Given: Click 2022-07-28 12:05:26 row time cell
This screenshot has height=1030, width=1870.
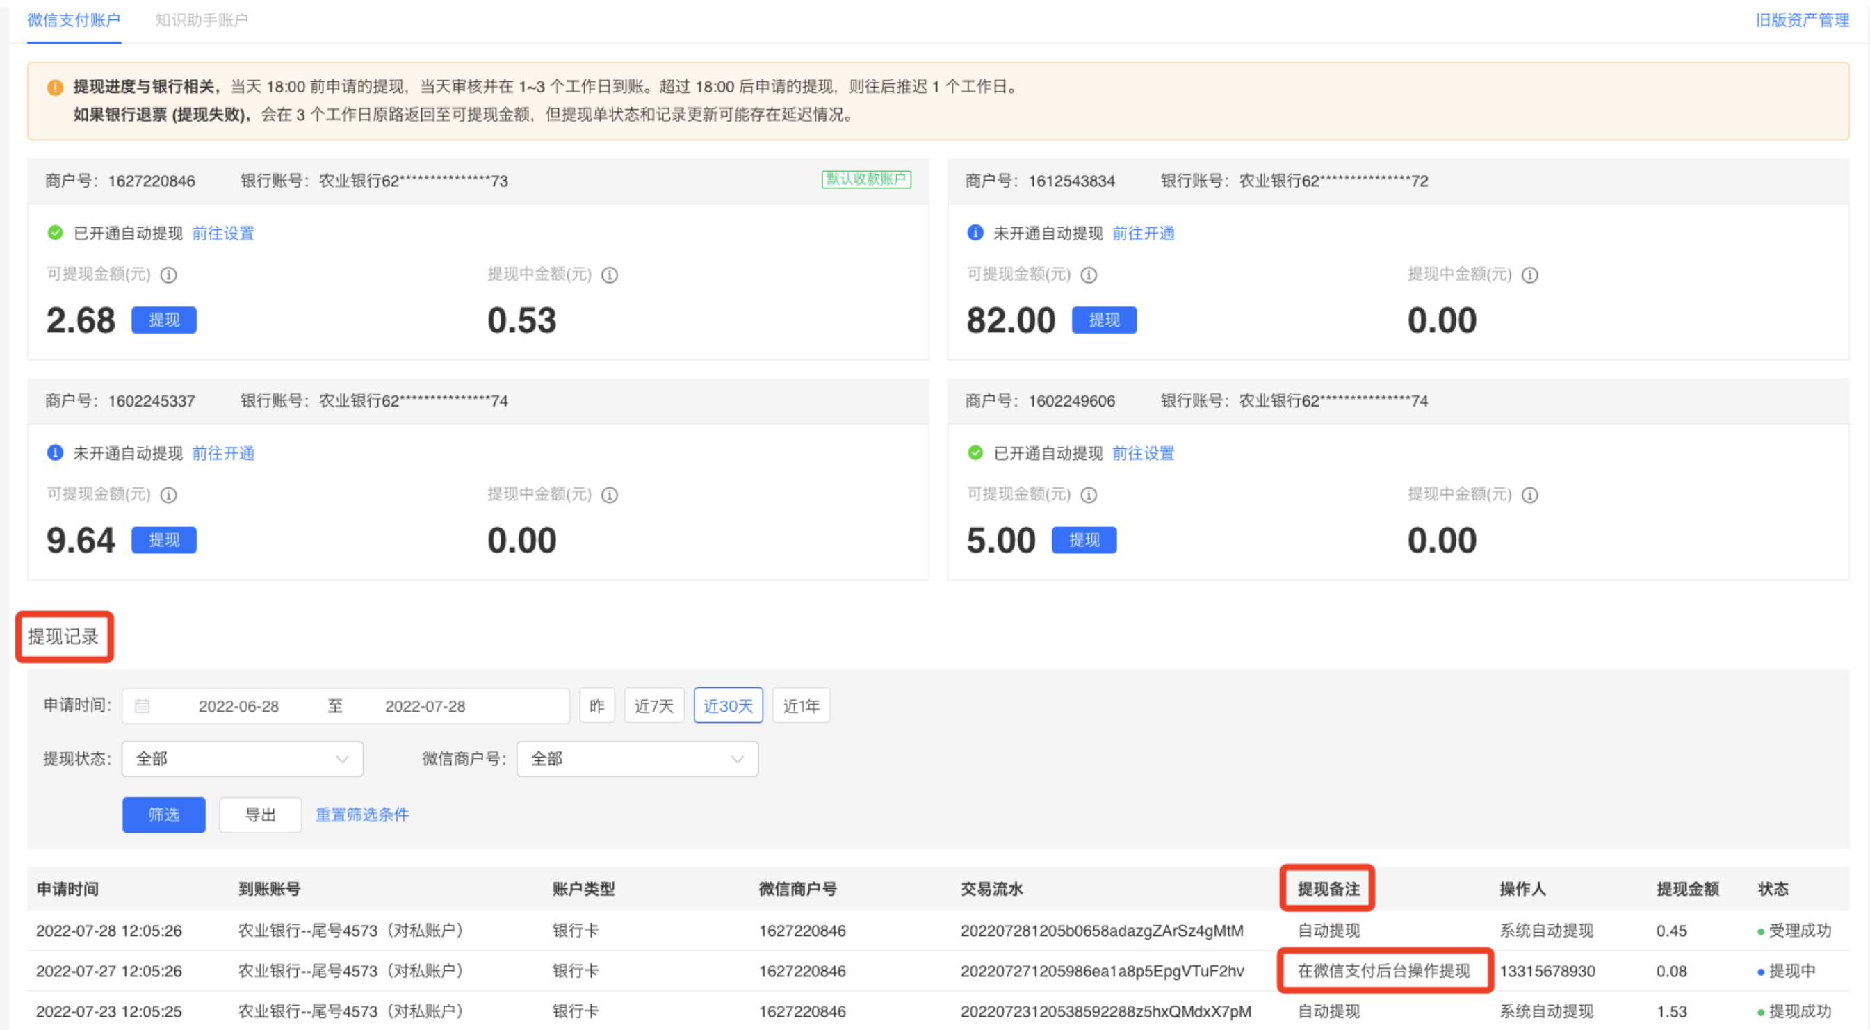Looking at the screenshot, I should [x=109, y=931].
